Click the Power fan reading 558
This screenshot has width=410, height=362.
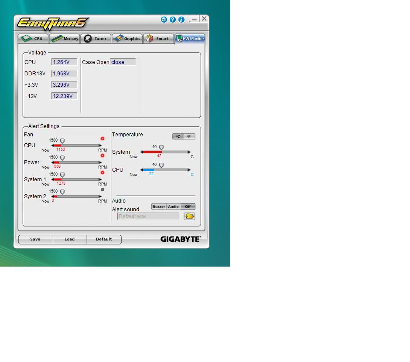57,166
